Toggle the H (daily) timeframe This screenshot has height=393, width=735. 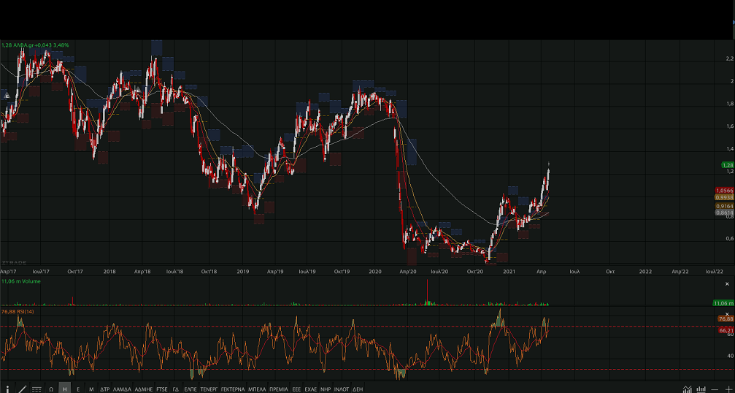(x=65, y=389)
